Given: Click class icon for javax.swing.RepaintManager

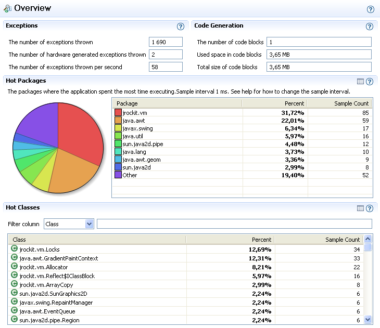Looking at the screenshot, I should pos(14,301).
